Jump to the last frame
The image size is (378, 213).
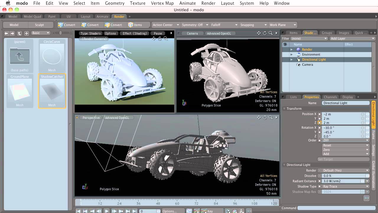(x=134, y=211)
